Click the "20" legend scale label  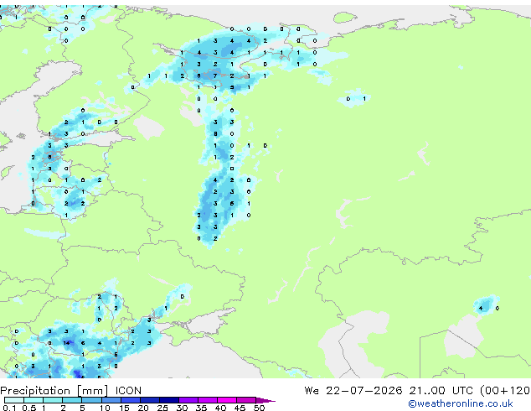click(143, 408)
